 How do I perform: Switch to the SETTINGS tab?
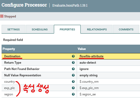click(x=13, y=29)
